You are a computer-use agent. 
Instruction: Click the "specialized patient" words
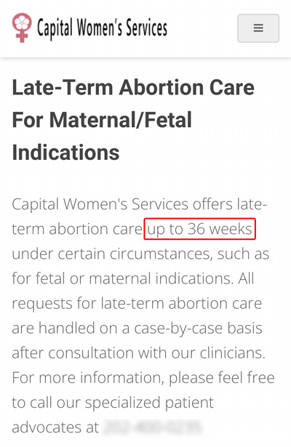click(149, 403)
